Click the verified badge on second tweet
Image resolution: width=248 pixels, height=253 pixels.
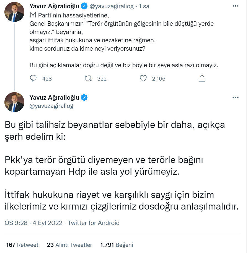[x=84, y=97]
